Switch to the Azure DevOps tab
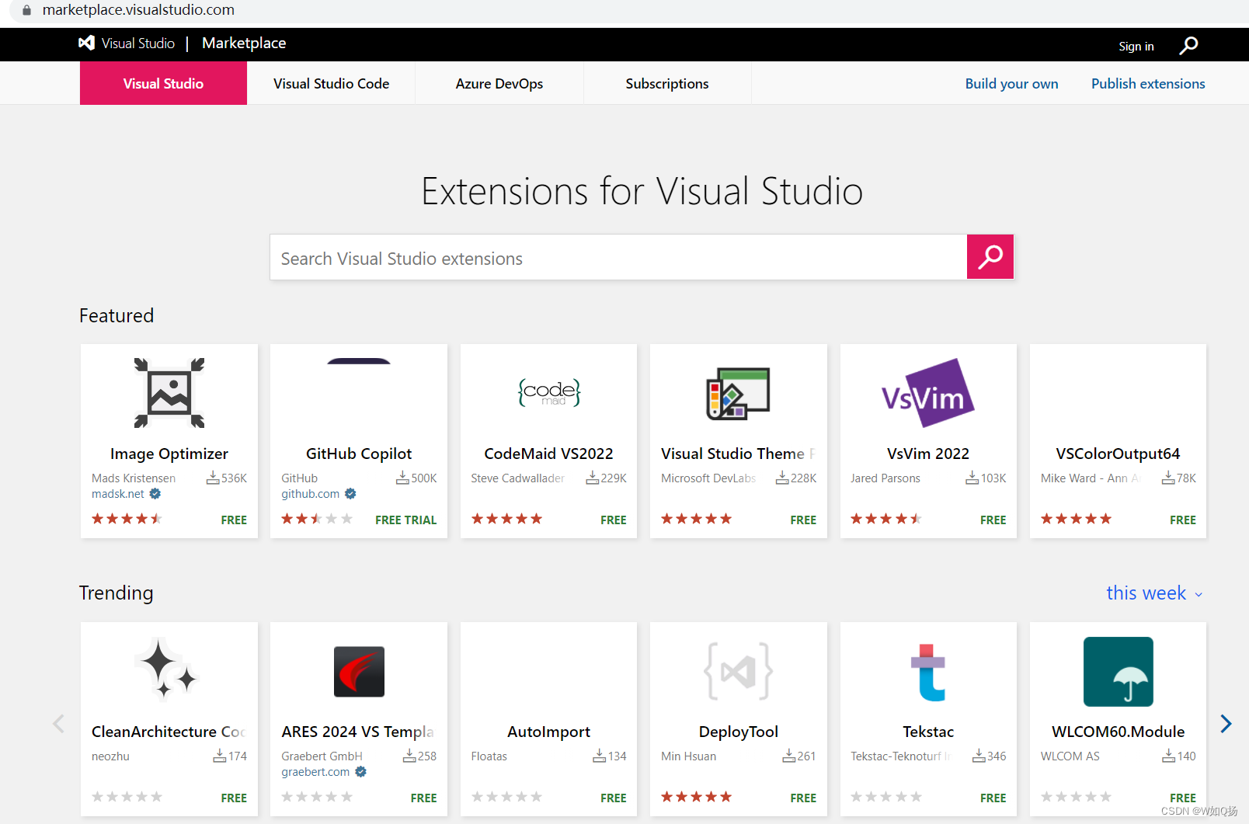The width and height of the screenshot is (1249, 824). [x=499, y=83]
